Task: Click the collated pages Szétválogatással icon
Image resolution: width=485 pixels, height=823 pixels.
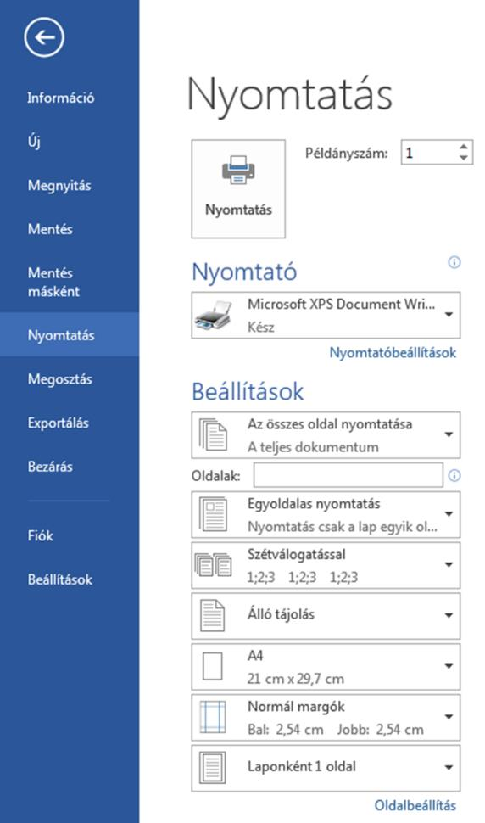Action: pyautogui.click(x=213, y=565)
